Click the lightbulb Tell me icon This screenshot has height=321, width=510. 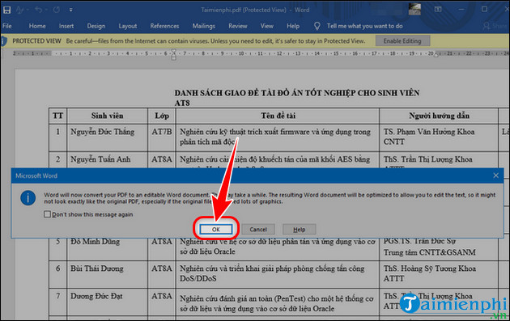coord(317,26)
